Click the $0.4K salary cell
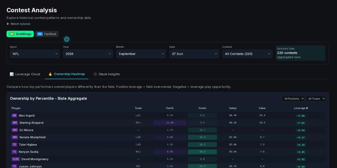Image resolution: width=337 pixels, height=168 pixels. pyautogui.click(x=233, y=115)
